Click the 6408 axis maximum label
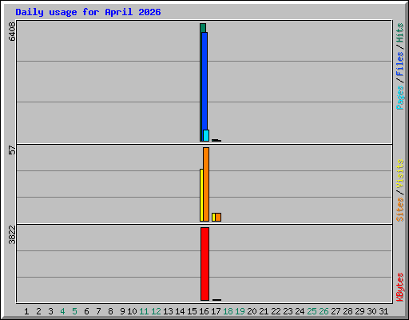The image size is (409, 320). (x=12, y=31)
